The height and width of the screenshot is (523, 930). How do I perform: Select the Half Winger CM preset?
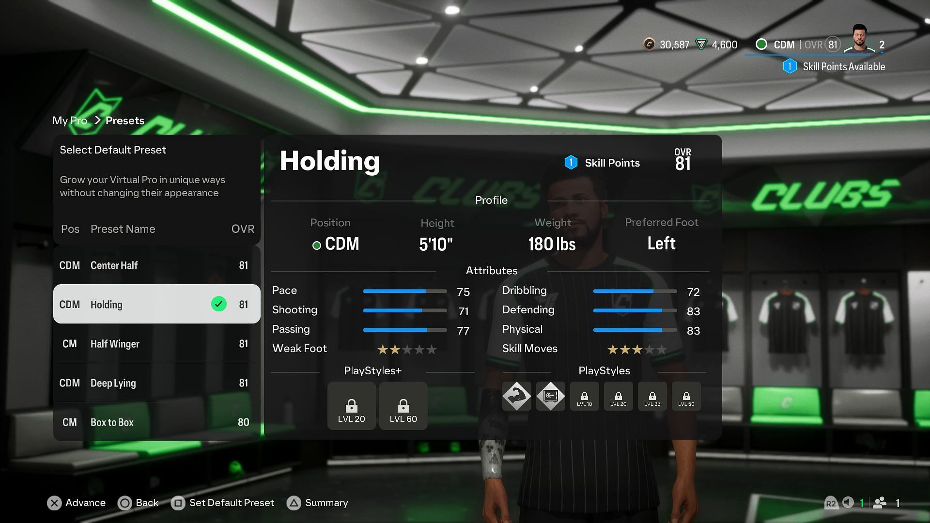click(156, 343)
